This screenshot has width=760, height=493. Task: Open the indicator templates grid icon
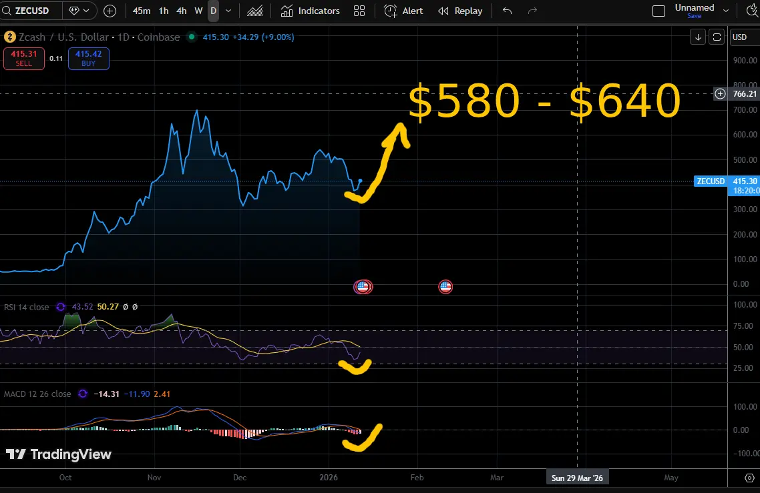pyautogui.click(x=359, y=11)
